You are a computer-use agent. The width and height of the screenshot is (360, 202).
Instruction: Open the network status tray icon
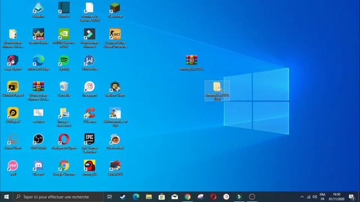[x=309, y=197]
